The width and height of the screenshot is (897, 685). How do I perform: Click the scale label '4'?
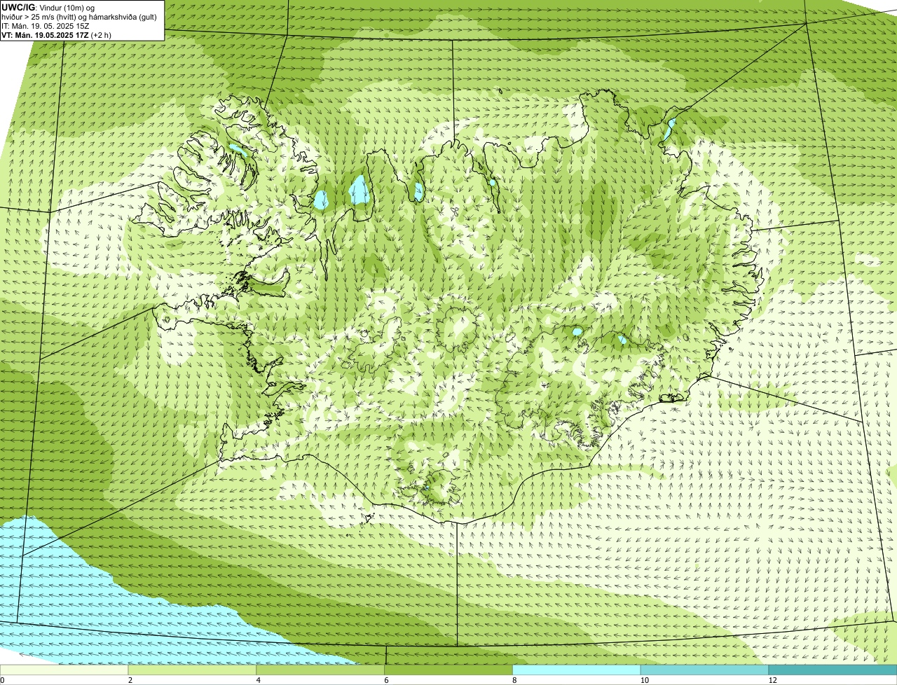tap(259, 680)
